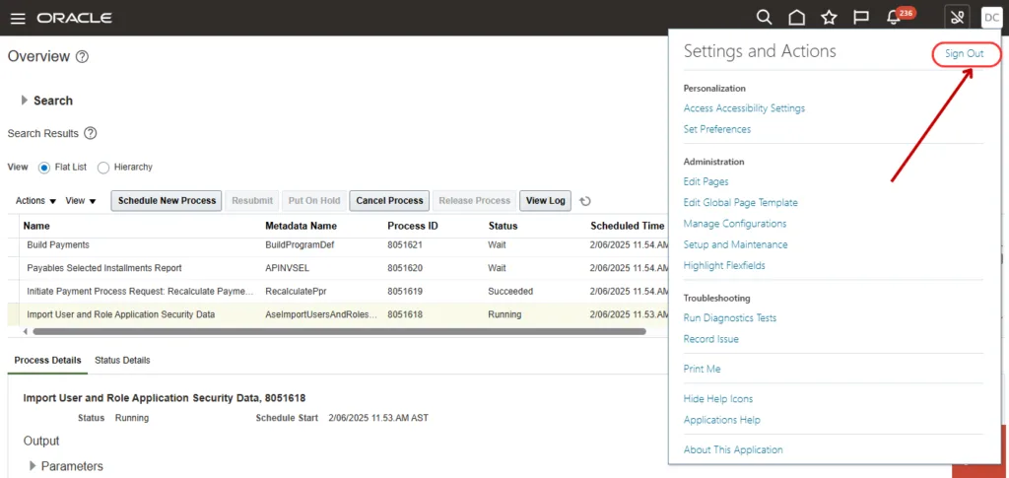Open the hamburger navigation menu
1009x478 pixels.
click(20, 18)
